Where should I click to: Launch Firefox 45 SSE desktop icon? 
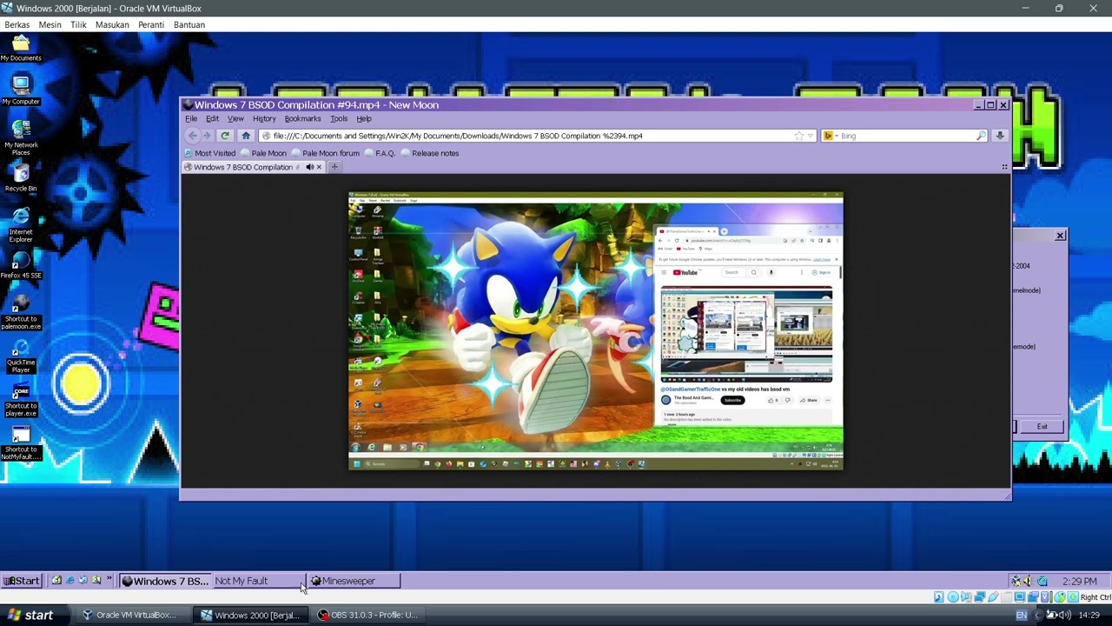click(x=21, y=265)
